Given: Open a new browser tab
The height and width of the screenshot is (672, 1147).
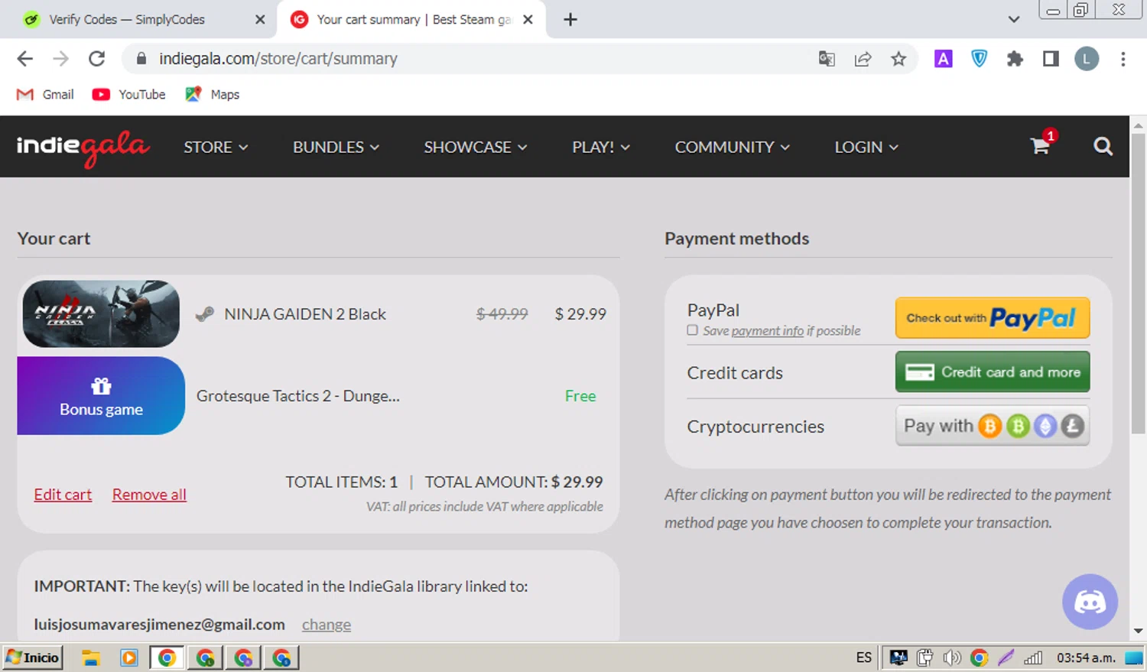Looking at the screenshot, I should click(x=570, y=19).
